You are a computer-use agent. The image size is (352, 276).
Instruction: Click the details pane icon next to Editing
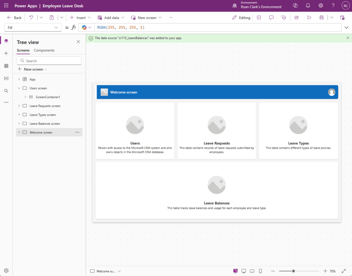point(259,18)
